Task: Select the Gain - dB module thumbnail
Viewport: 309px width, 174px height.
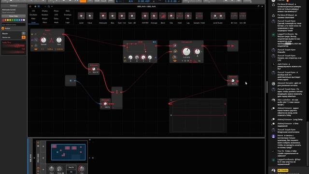Action: coord(132,16)
